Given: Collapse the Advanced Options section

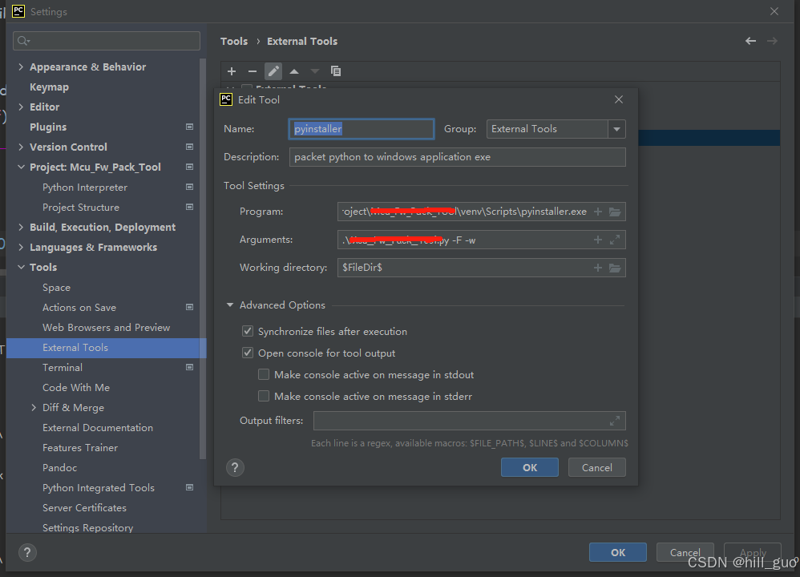Looking at the screenshot, I should (230, 305).
